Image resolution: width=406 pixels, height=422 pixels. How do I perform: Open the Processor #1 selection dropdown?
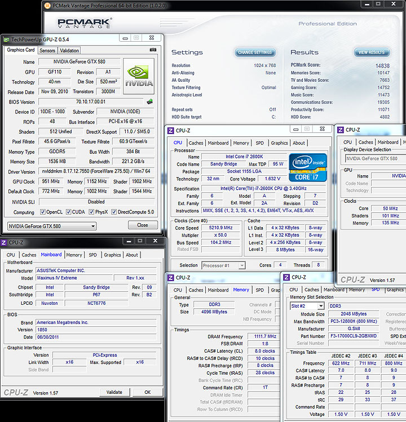pos(223,265)
